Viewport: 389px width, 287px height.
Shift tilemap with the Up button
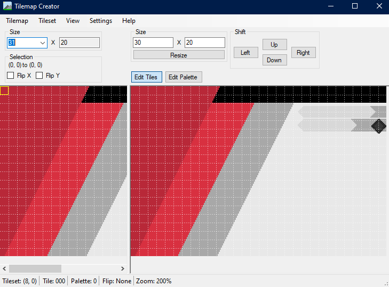click(x=274, y=45)
